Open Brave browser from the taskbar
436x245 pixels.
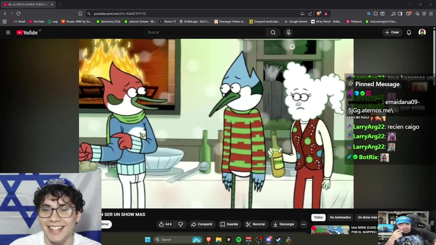pos(209,240)
